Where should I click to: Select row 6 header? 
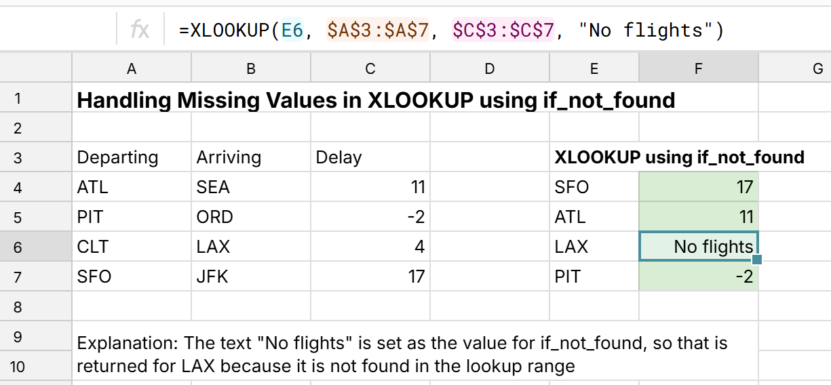(18, 247)
